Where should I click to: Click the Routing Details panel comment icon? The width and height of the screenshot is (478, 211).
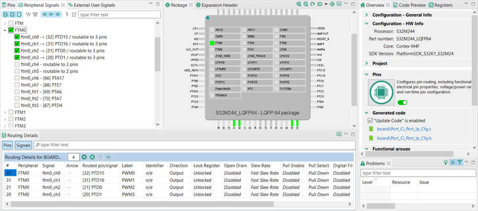tap(339, 134)
